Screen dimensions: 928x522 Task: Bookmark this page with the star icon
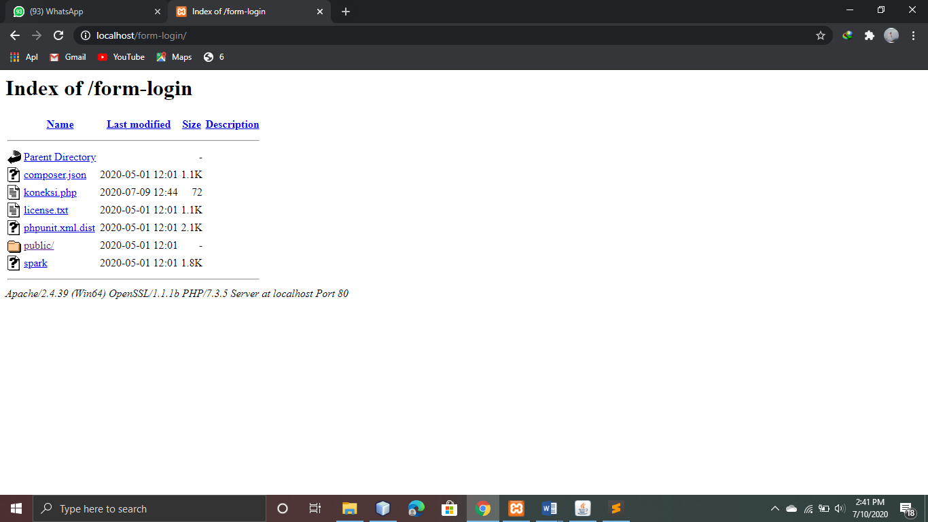pos(821,35)
